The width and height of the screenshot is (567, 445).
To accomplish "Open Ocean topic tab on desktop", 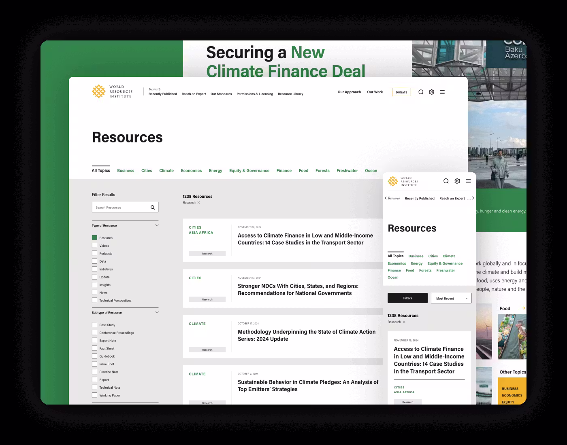I will pyautogui.click(x=371, y=171).
